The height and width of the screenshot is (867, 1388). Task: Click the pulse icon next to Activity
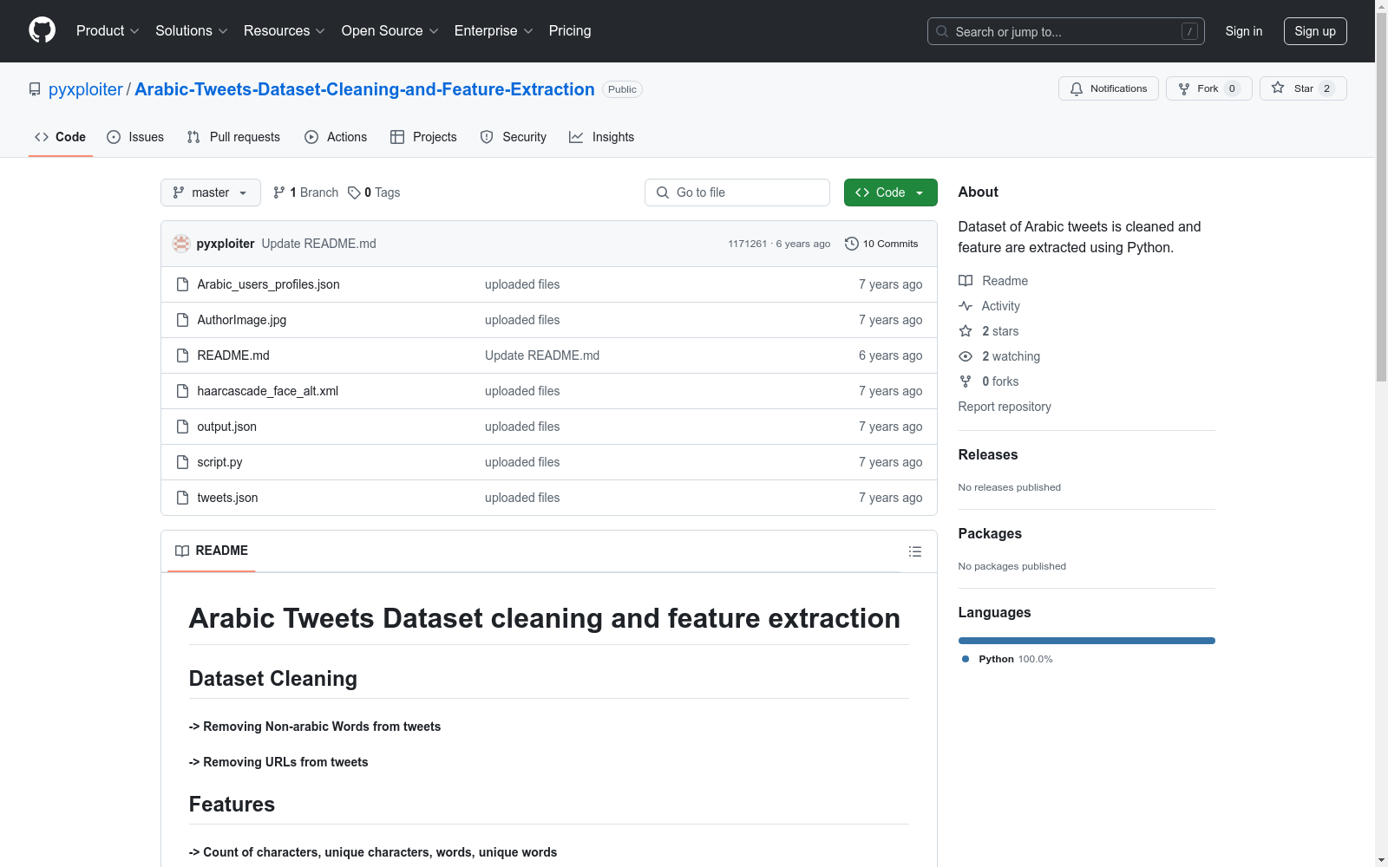966,306
